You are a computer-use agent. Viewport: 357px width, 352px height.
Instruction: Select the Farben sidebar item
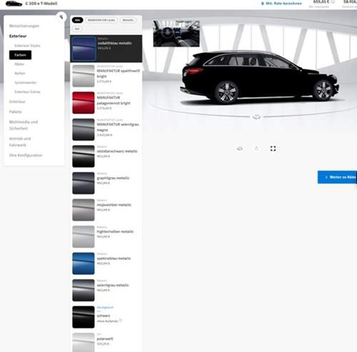coord(20,55)
